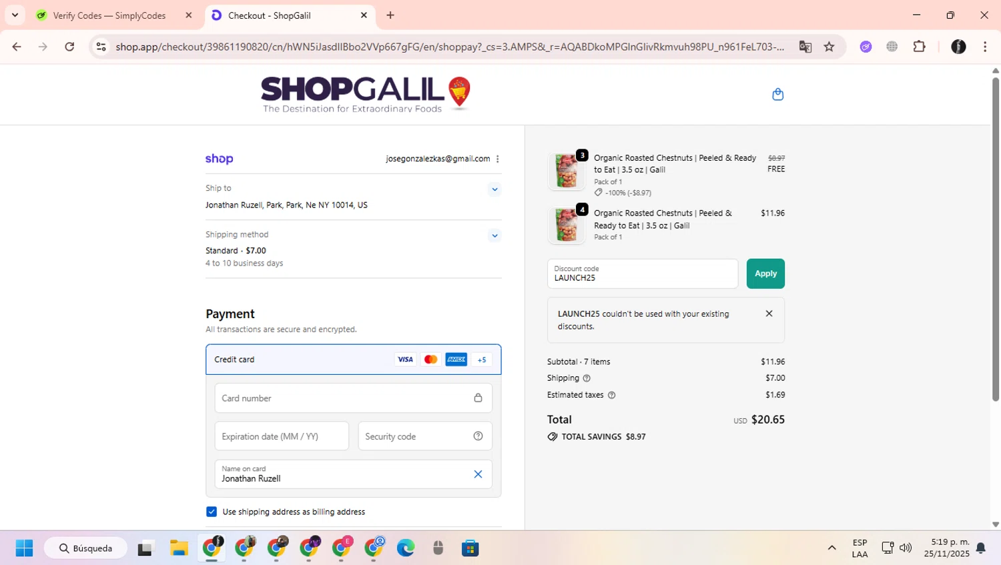Open account options menu beside email

498,159
